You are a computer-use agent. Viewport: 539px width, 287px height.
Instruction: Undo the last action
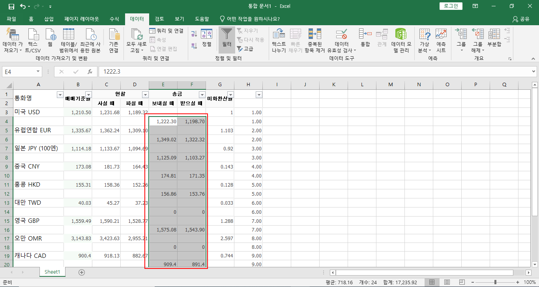23,6
